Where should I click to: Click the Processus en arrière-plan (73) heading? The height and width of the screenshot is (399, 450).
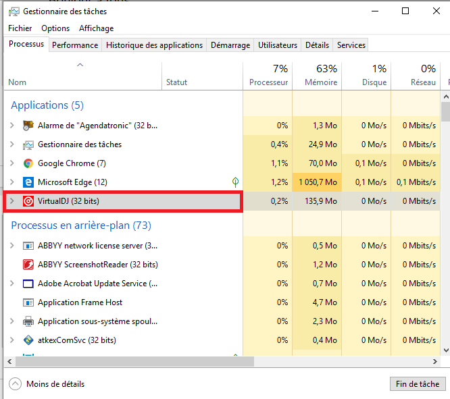(81, 225)
